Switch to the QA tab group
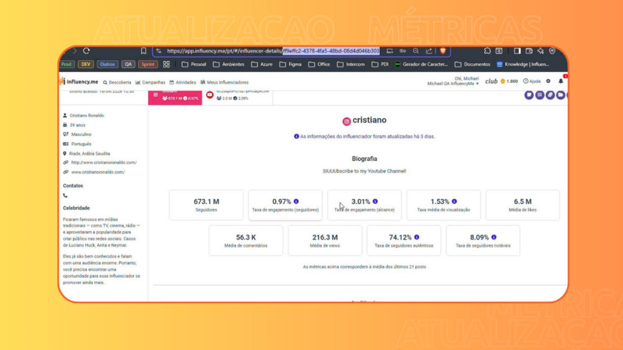 128,64
